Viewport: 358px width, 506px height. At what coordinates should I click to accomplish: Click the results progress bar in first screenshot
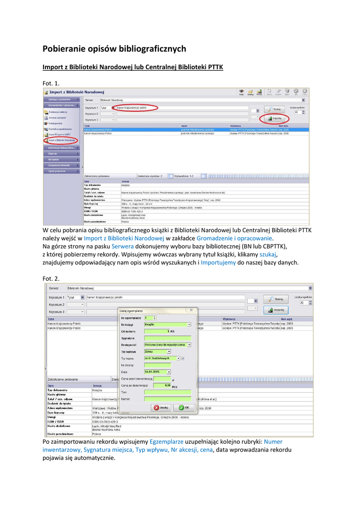(x=257, y=176)
